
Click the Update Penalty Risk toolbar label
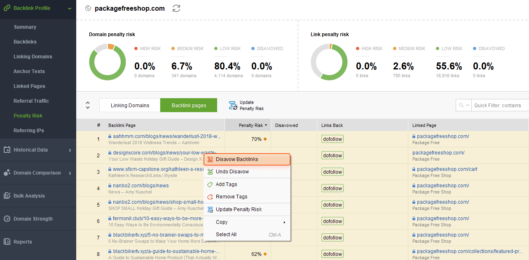(x=252, y=106)
